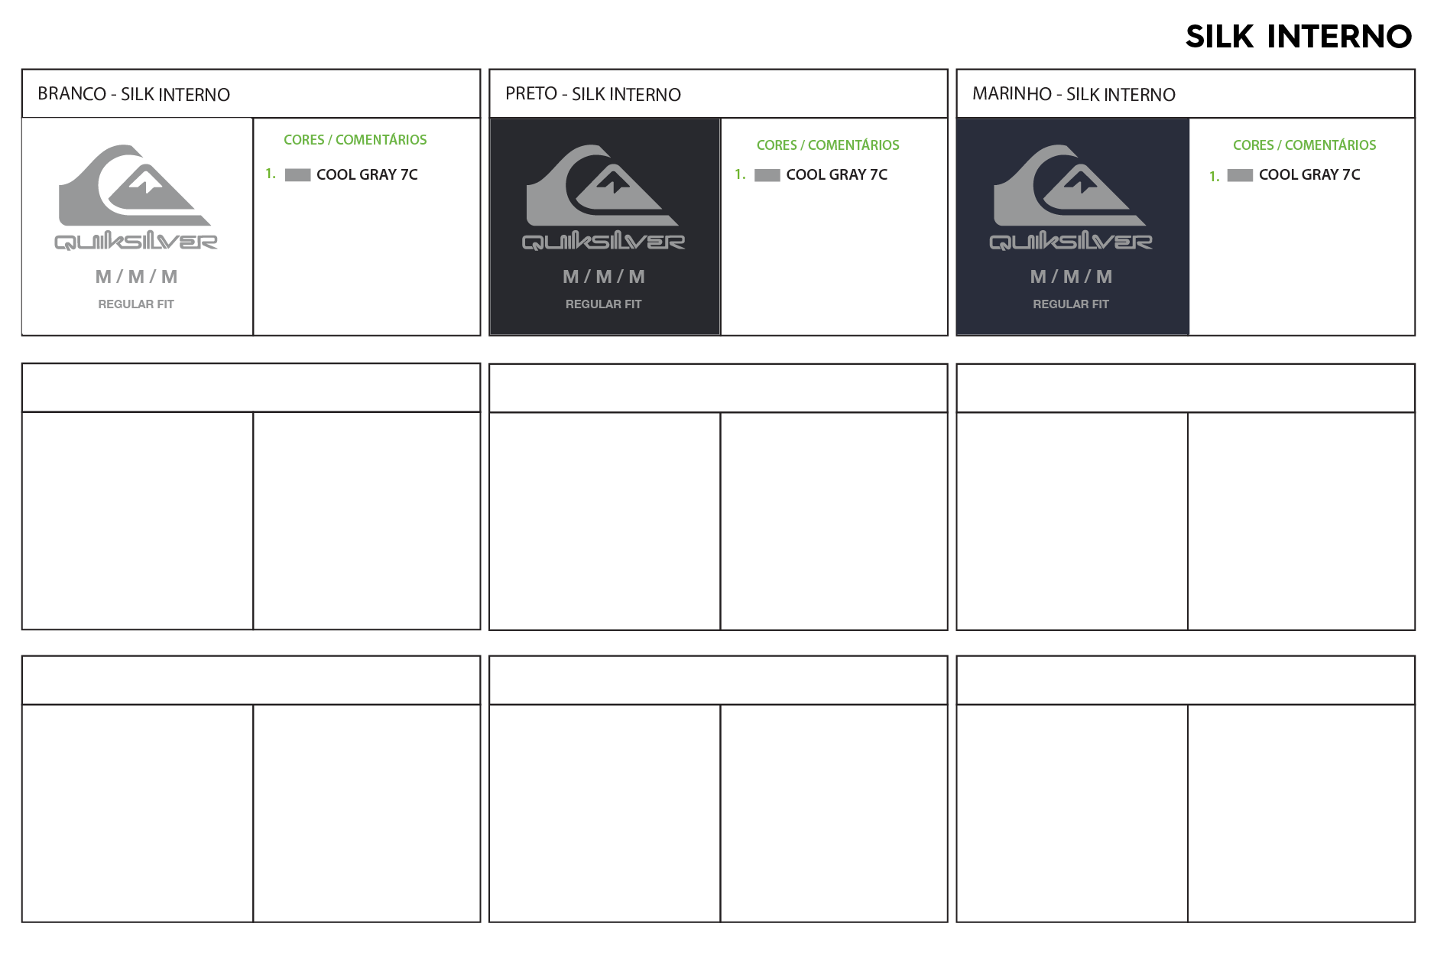Click REGULAR FIT text on black artwork
Image resolution: width=1434 pixels, height=956 pixels.
[604, 304]
